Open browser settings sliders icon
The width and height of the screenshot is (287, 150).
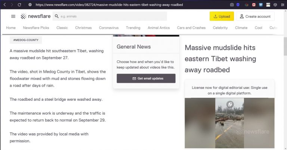(x=283, y=5)
